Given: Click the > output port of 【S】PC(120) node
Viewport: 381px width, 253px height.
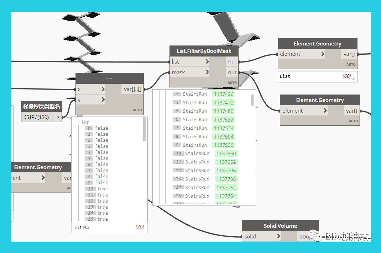Looking at the screenshot, I should (x=58, y=117).
